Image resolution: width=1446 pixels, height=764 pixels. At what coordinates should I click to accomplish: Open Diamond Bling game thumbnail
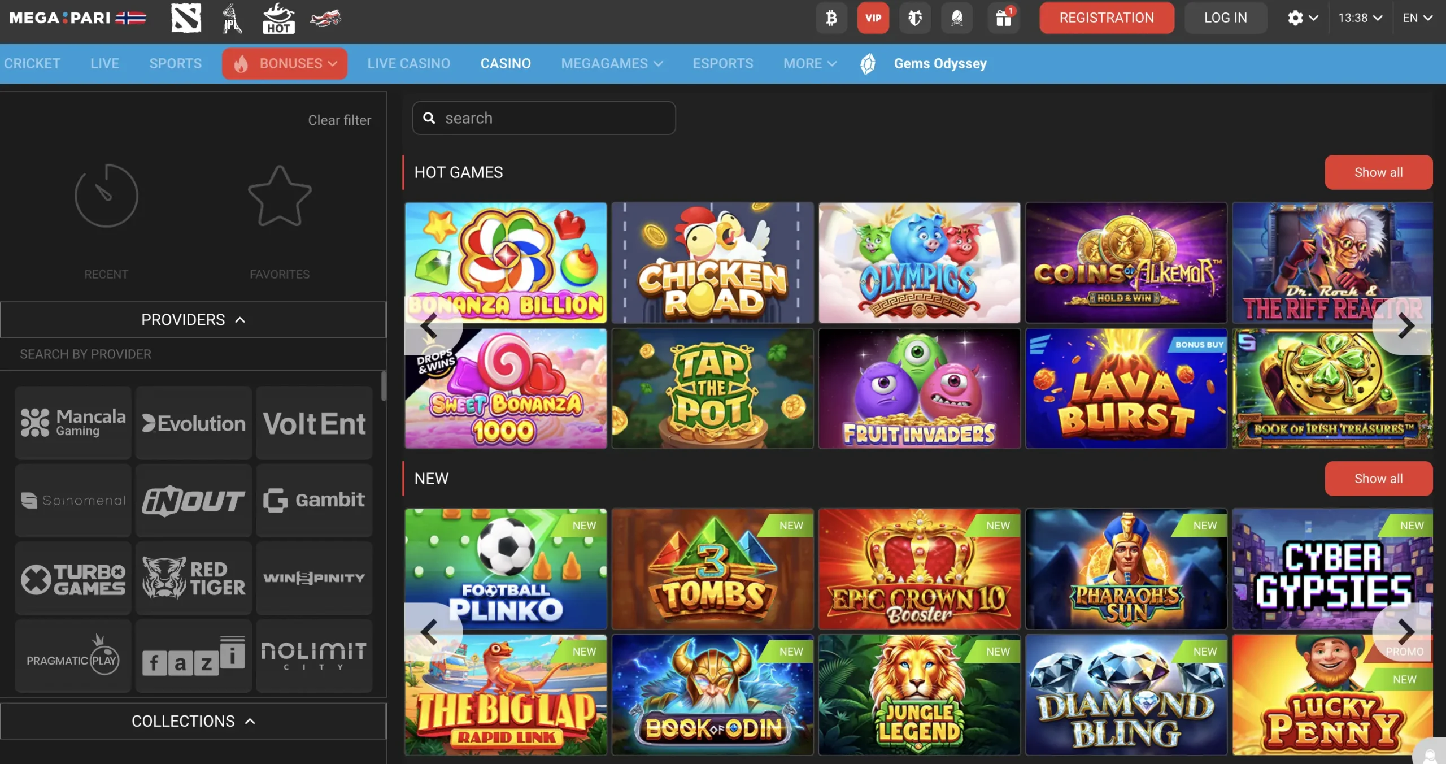click(x=1126, y=695)
